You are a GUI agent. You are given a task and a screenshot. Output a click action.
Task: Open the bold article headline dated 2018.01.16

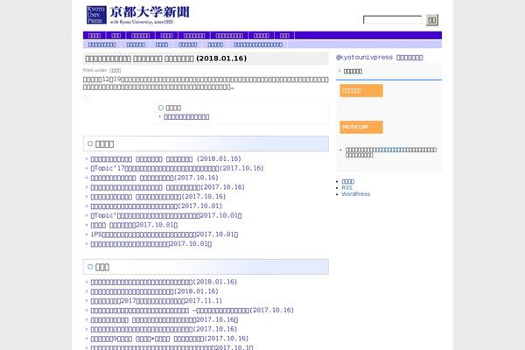pos(165,59)
